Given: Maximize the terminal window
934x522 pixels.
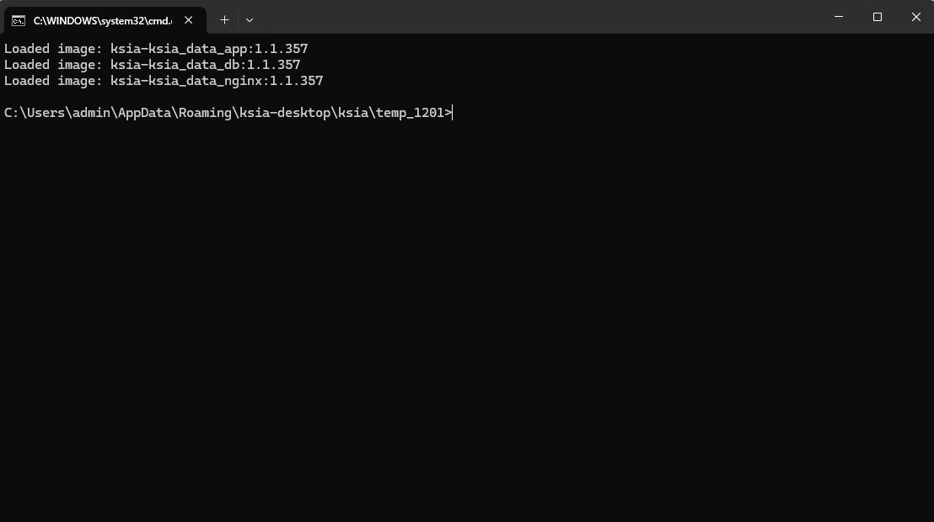Looking at the screenshot, I should [878, 17].
